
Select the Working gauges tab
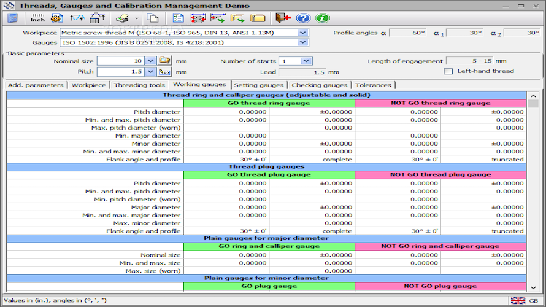point(199,84)
